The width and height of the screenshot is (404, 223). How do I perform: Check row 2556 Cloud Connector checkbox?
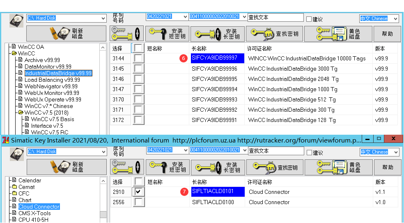coord(138,202)
